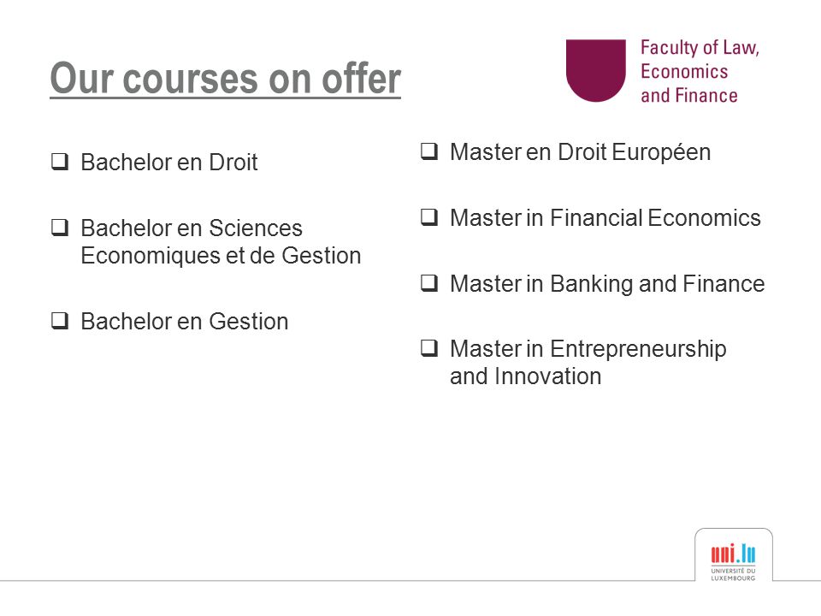Check the Bachelor en Gestion box
The height and width of the screenshot is (616, 821).
pos(60,321)
